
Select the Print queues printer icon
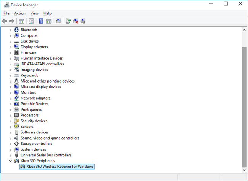click(x=16, y=110)
